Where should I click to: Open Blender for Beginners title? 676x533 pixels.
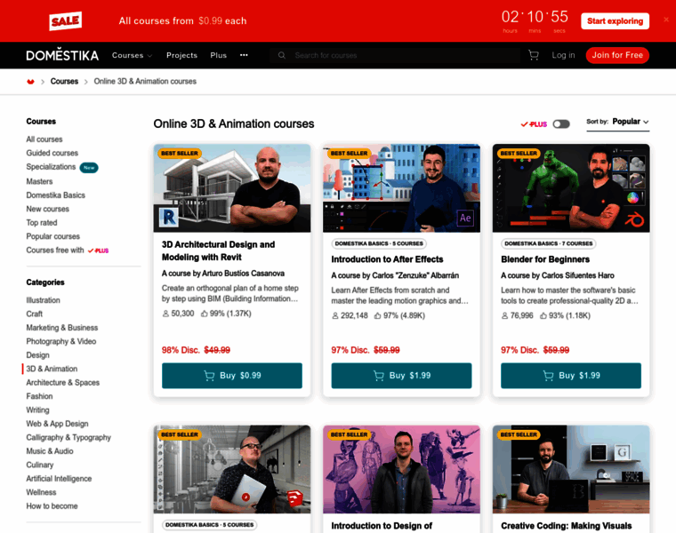545,259
